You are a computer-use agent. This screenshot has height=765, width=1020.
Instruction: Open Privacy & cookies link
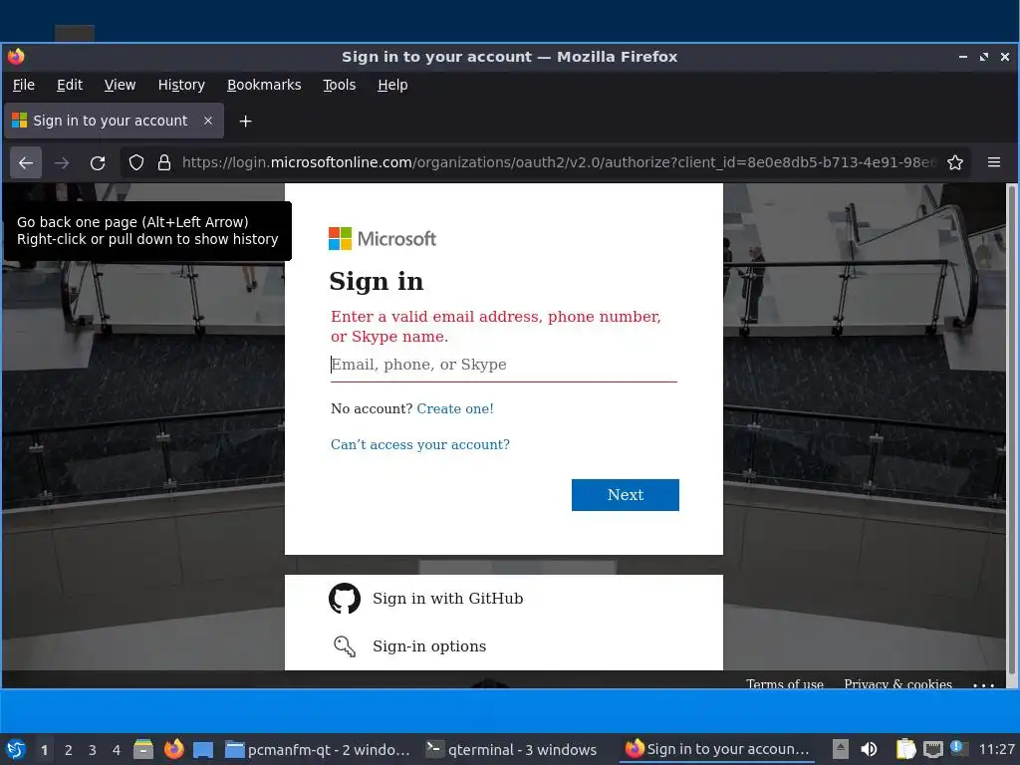tap(897, 683)
